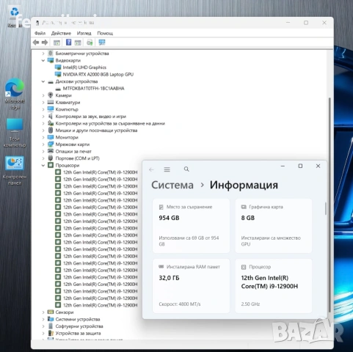The width and height of the screenshot is (353, 352).
Task: Click the Мишки и други посочващи устройства icon
Action: [x=51, y=130]
